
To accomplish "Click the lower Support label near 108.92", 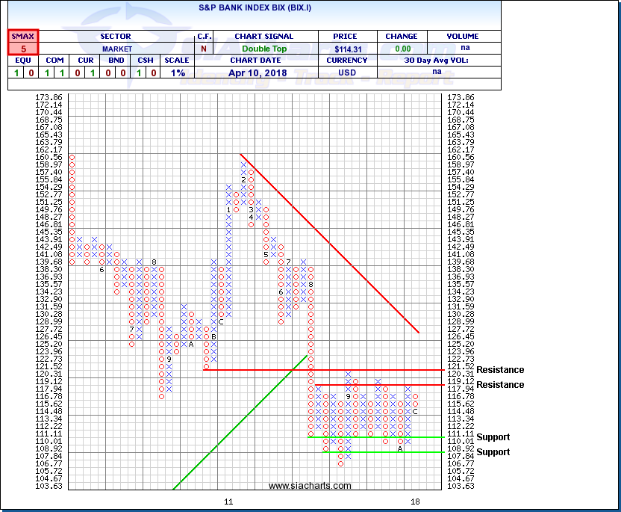I will pos(493,452).
